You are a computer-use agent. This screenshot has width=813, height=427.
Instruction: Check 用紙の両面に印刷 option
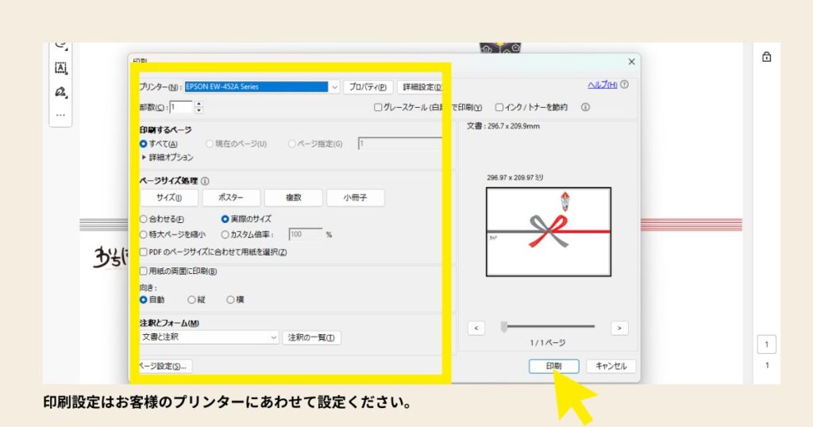click(143, 271)
